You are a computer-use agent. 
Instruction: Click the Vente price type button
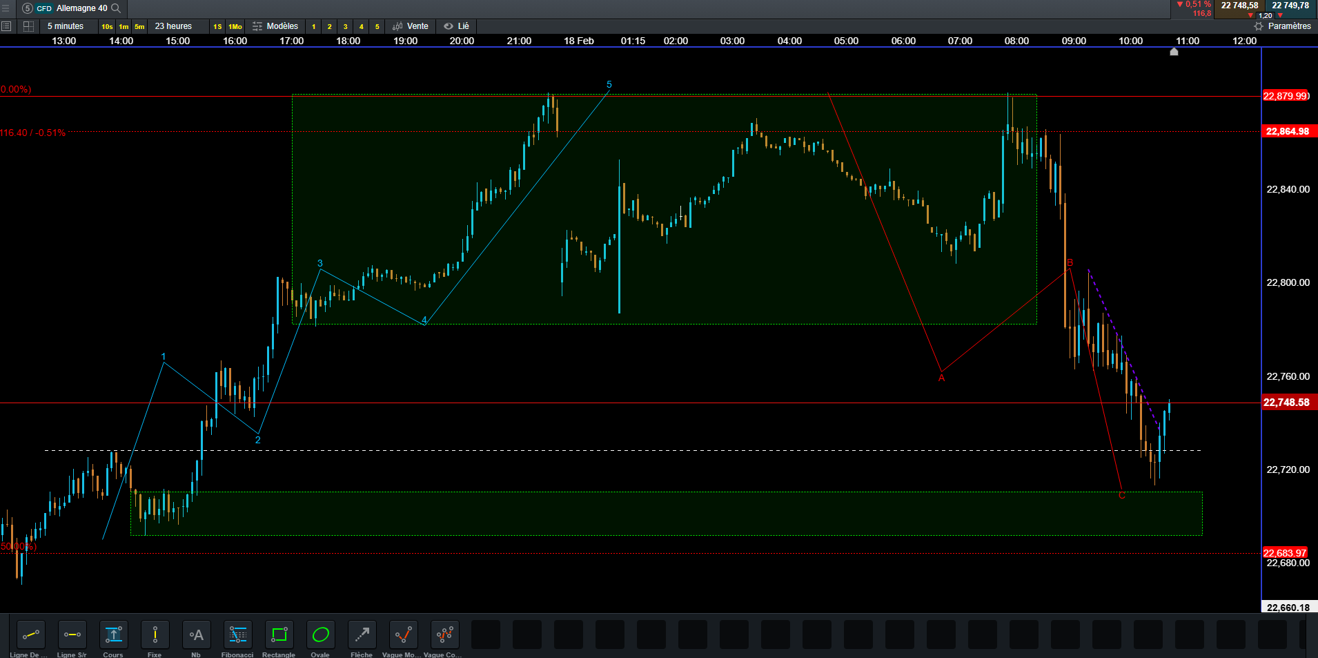[x=411, y=26]
